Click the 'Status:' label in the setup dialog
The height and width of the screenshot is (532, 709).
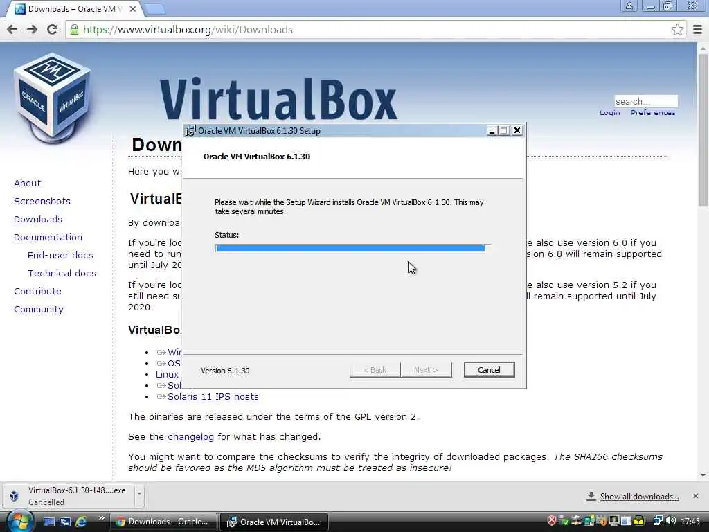tap(226, 235)
